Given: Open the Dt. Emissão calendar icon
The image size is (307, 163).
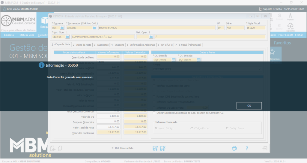Looking at the screenshot, I should [x=174, y=60].
